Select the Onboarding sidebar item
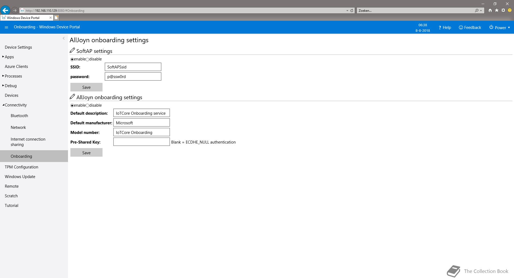The image size is (514, 278). (x=34, y=156)
